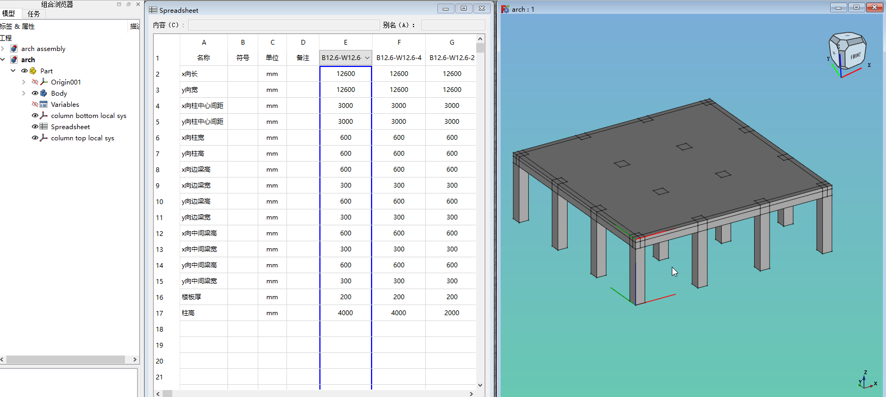Click FRONT face of the navigation cube
The height and width of the screenshot is (397, 886).
pyautogui.click(x=855, y=56)
